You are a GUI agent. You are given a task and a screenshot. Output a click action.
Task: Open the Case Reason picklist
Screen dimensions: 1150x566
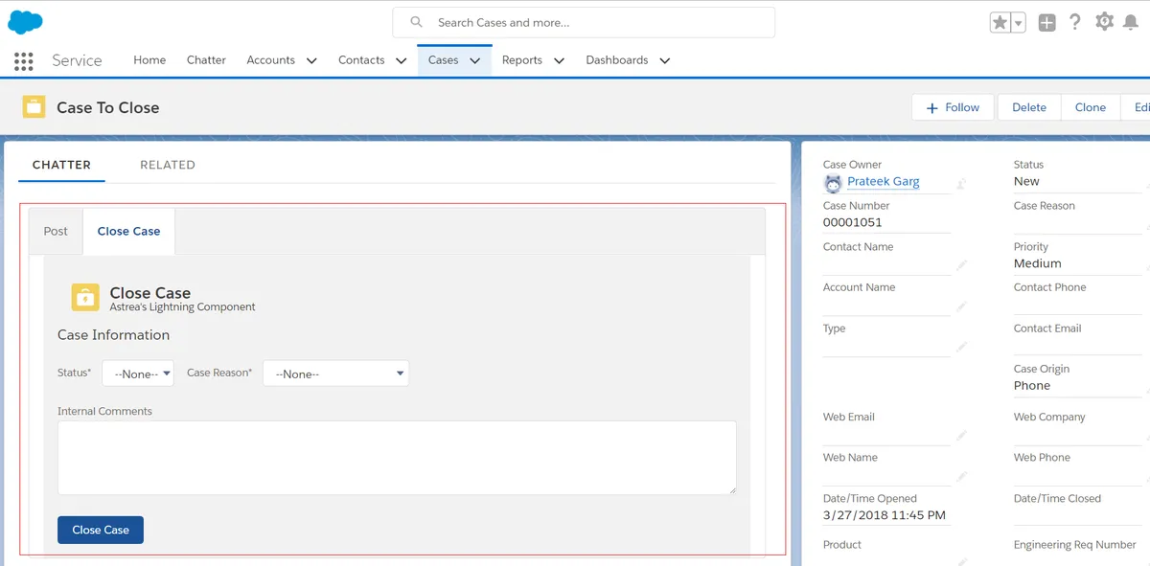[336, 374]
